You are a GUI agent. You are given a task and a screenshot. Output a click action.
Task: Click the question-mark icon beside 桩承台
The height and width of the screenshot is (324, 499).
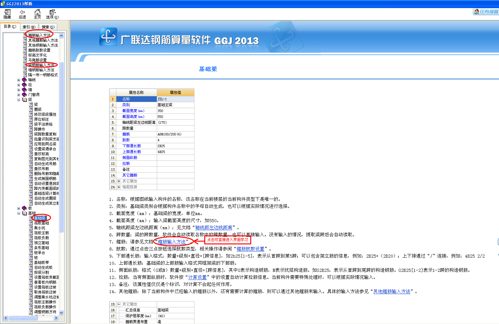[x=31, y=253]
